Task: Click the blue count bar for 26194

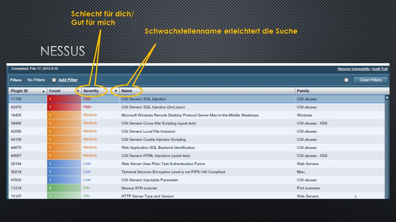Action: coord(64,164)
